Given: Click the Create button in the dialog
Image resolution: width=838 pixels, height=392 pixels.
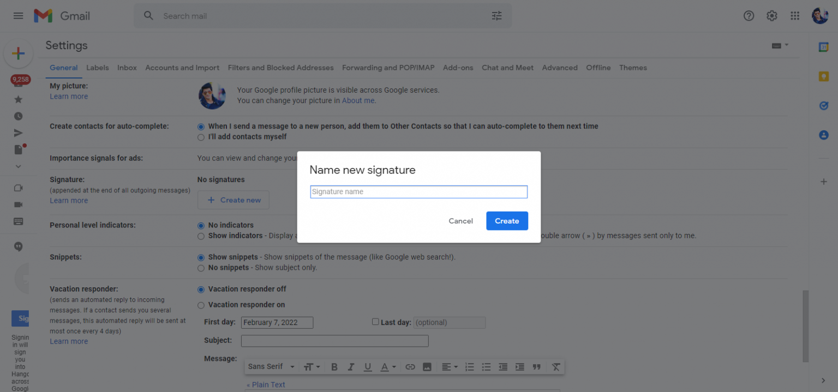Looking at the screenshot, I should tap(507, 221).
